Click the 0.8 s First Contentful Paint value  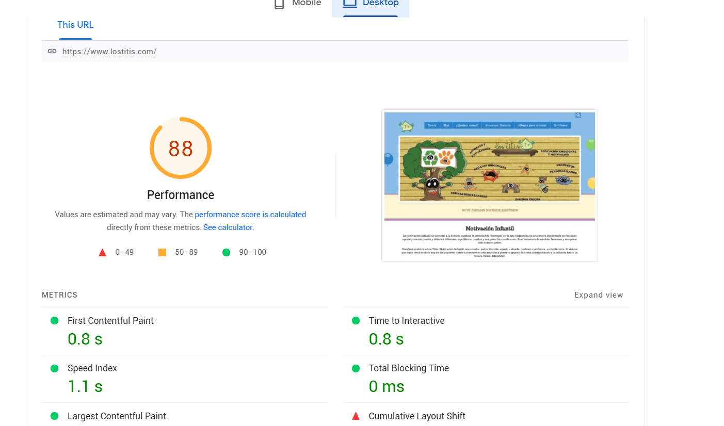(x=85, y=339)
